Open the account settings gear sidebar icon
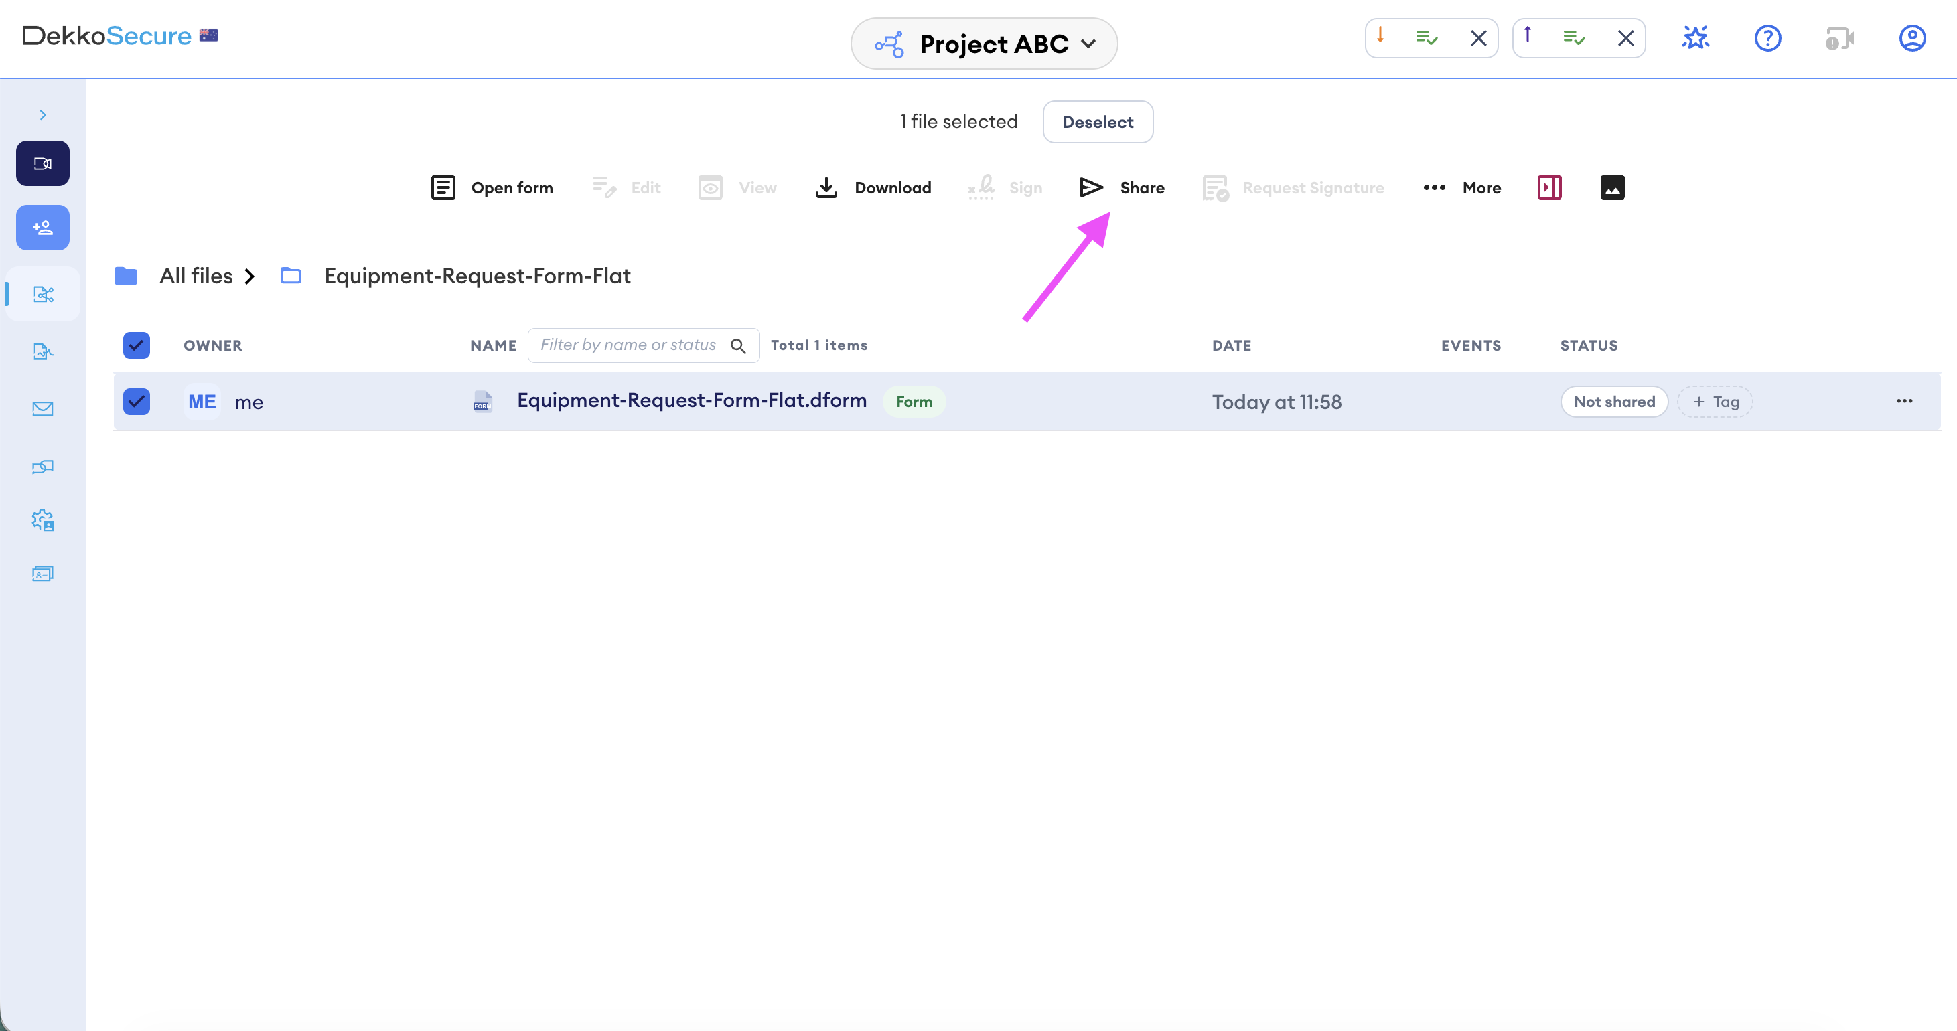The width and height of the screenshot is (1957, 1031). pyautogui.click(x=43, y=520)
